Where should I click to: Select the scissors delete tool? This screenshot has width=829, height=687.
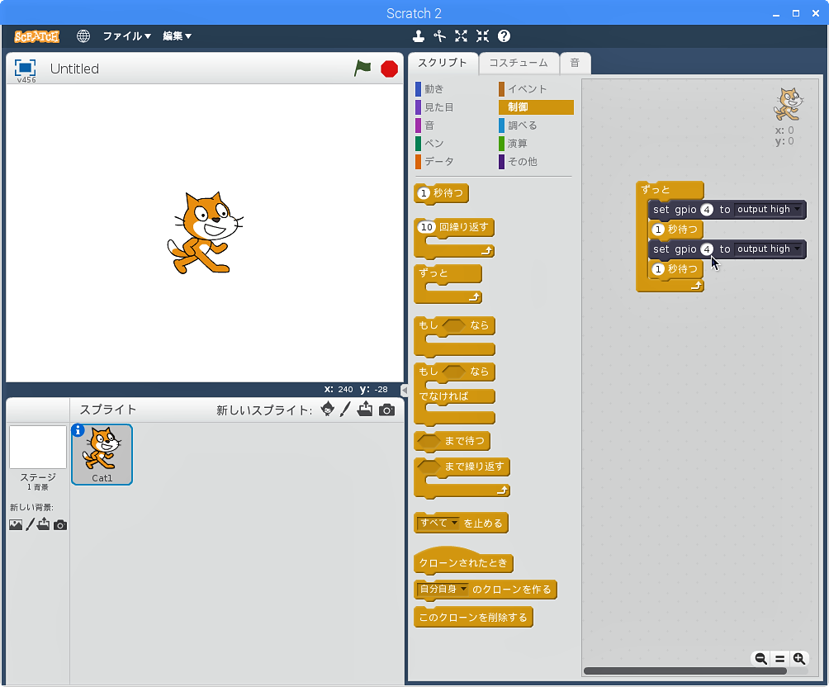pos(439,36)
